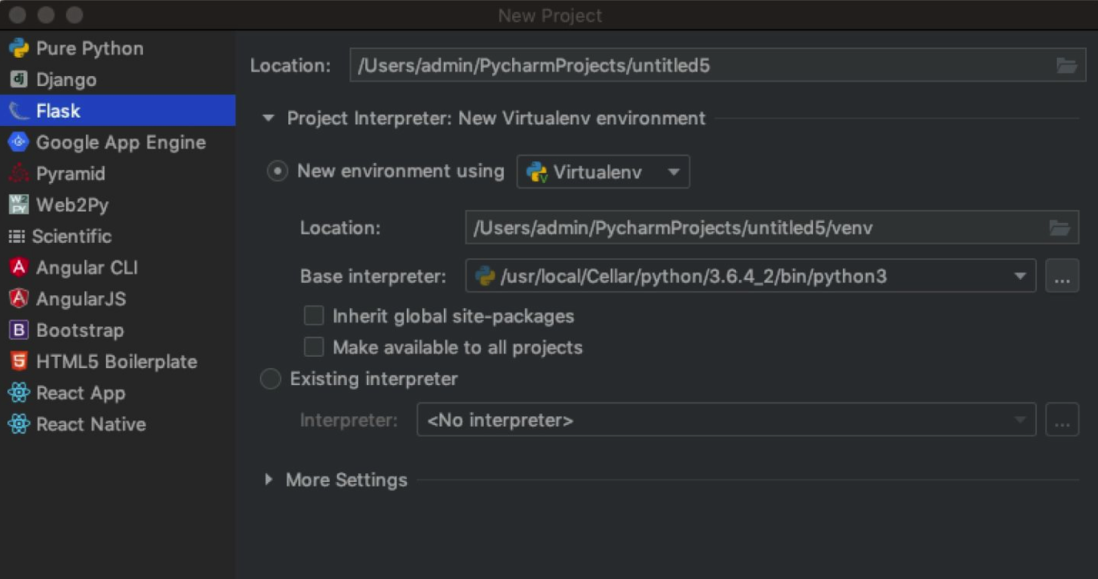
Task: Click ellipsis button beside Base interpreter
Action: point(1061,277)
